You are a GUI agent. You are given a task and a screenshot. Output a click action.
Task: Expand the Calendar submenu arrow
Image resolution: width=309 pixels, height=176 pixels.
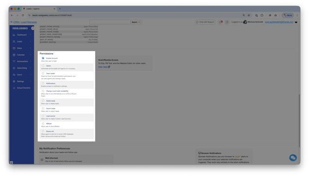pyautogui.click(x=30, y=55)
